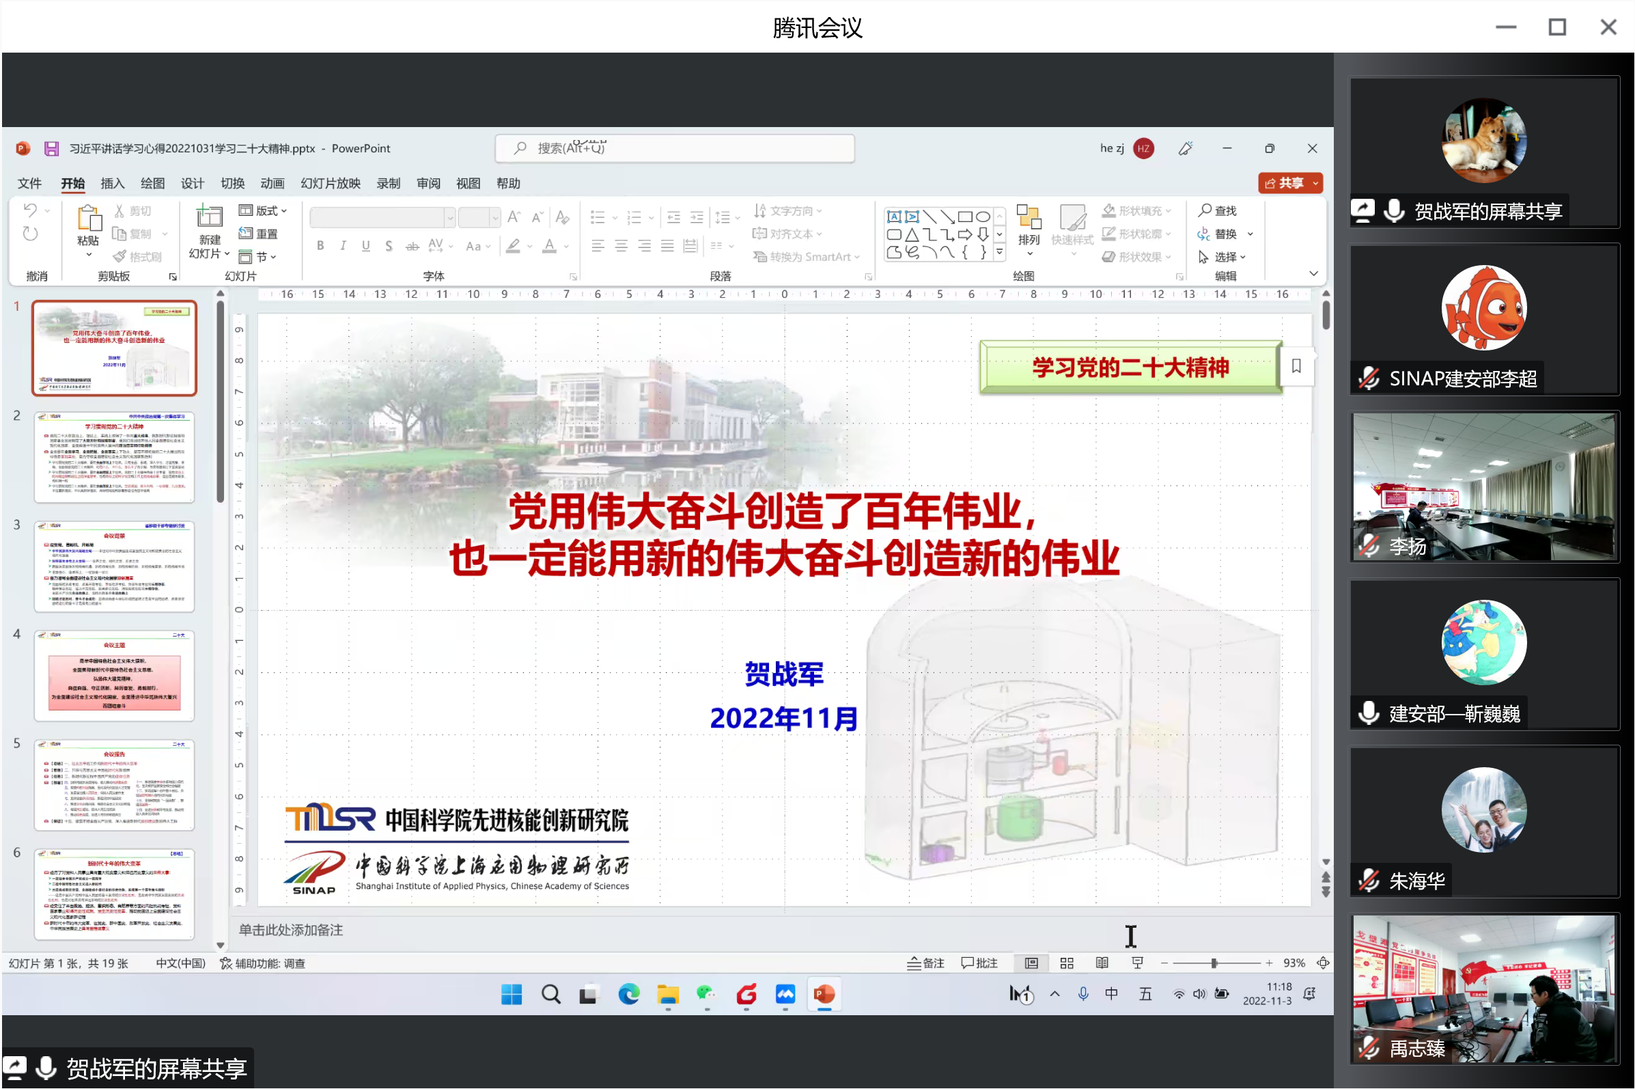Image resolution: width=1635 pixels, height=1089 pixels.
Task: Select slide 4 thumbnail in the panel
Action: [x=115, y=676]
